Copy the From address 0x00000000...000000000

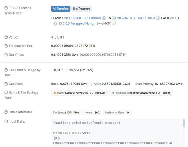[104, 18]
